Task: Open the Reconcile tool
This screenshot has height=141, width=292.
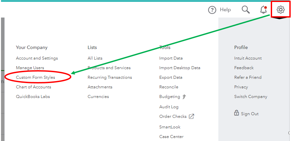Action: [169, 87]
